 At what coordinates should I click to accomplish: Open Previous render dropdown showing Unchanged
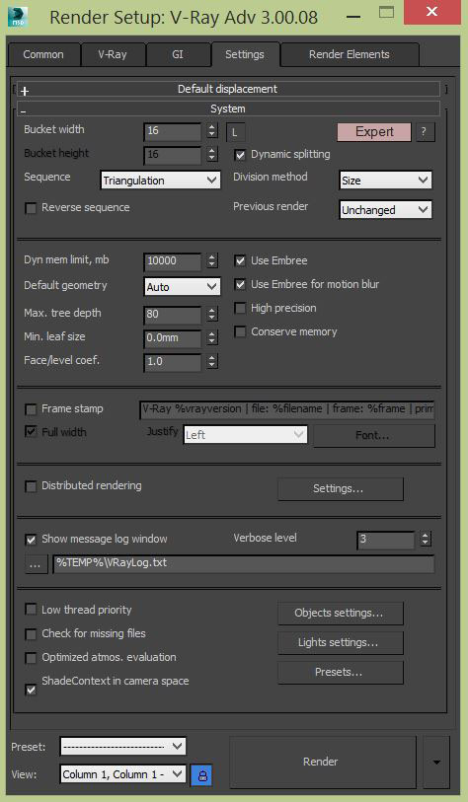pyautogui.click(x=385, y=210)
